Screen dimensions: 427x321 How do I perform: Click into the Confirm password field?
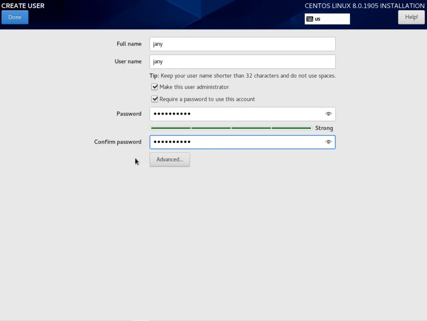tap(242, 142)
